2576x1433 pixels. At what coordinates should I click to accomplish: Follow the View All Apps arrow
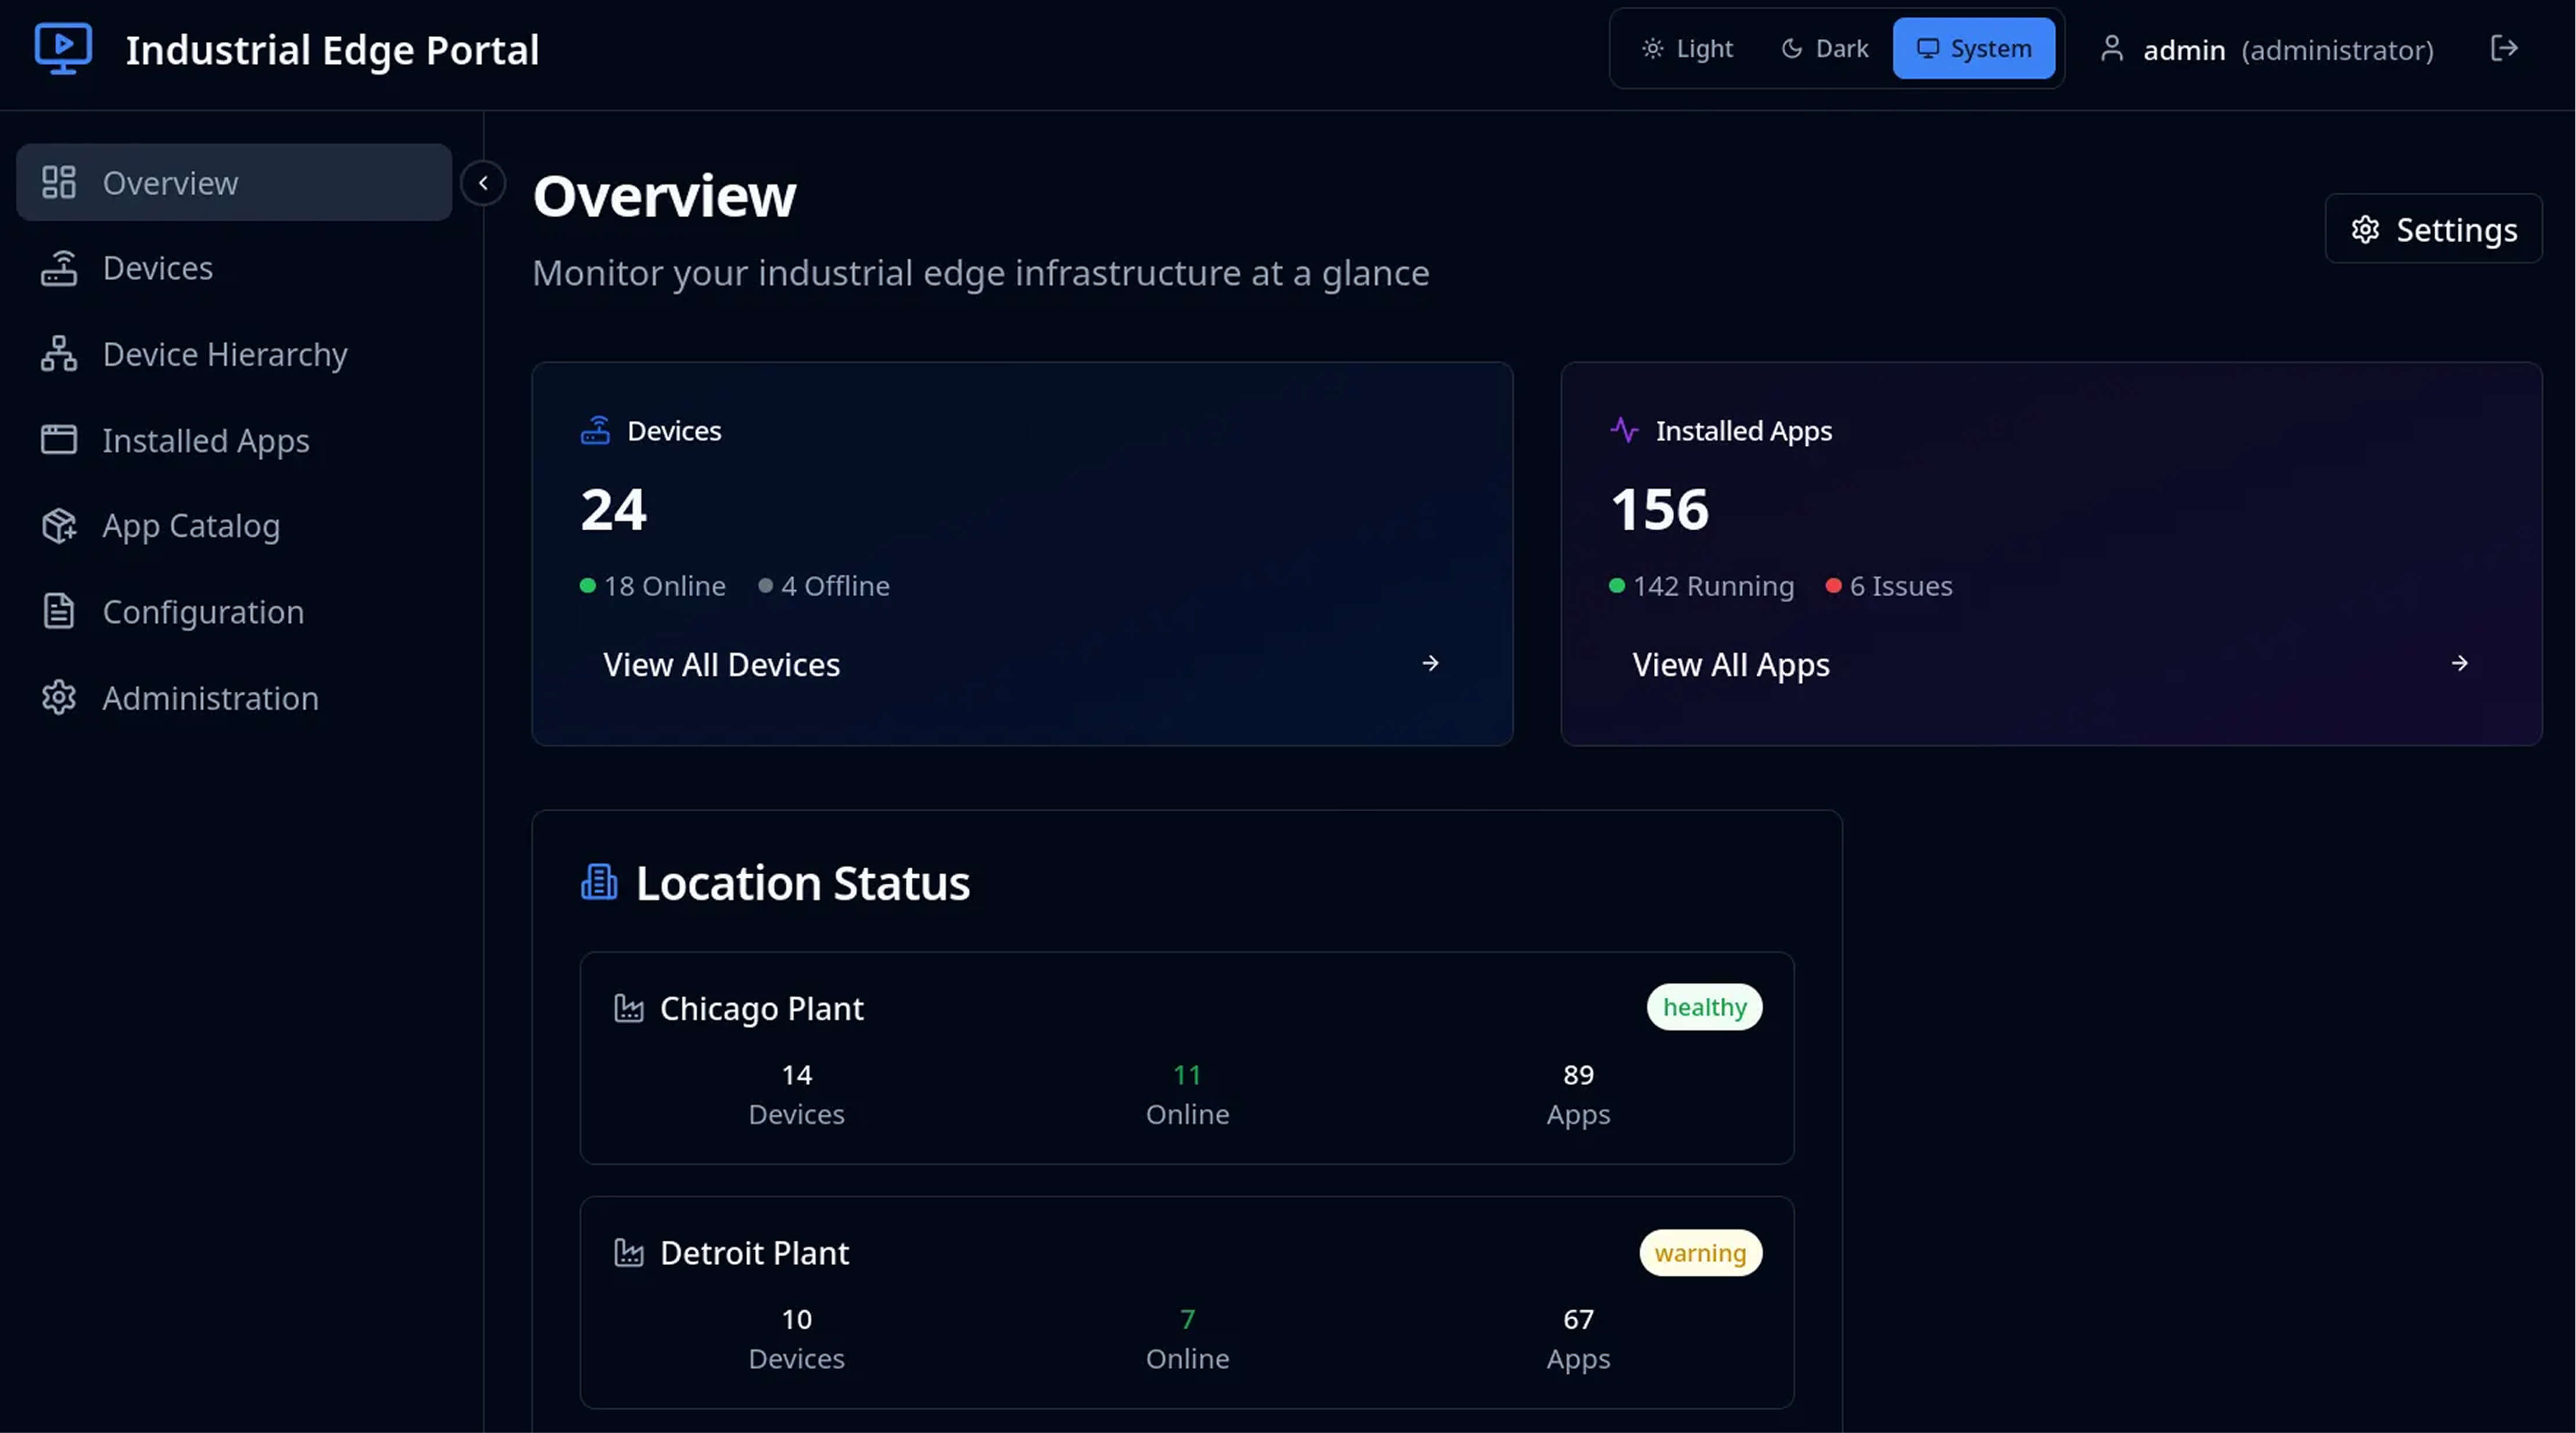2459,663
